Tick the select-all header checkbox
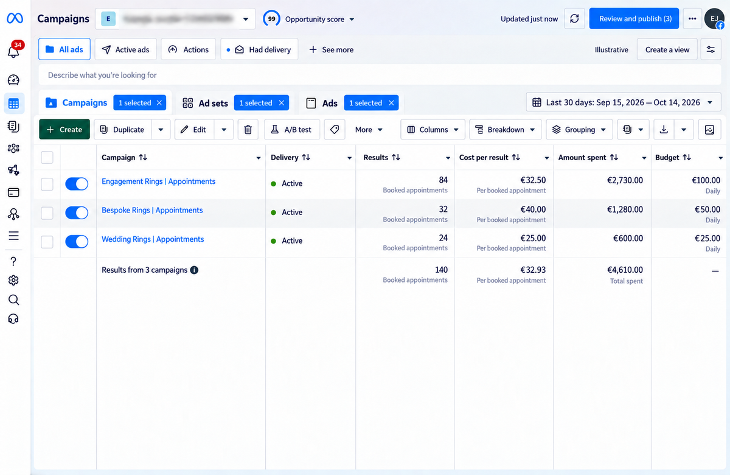The height and width of the screenshot is (475, 730). pos(47,158)
